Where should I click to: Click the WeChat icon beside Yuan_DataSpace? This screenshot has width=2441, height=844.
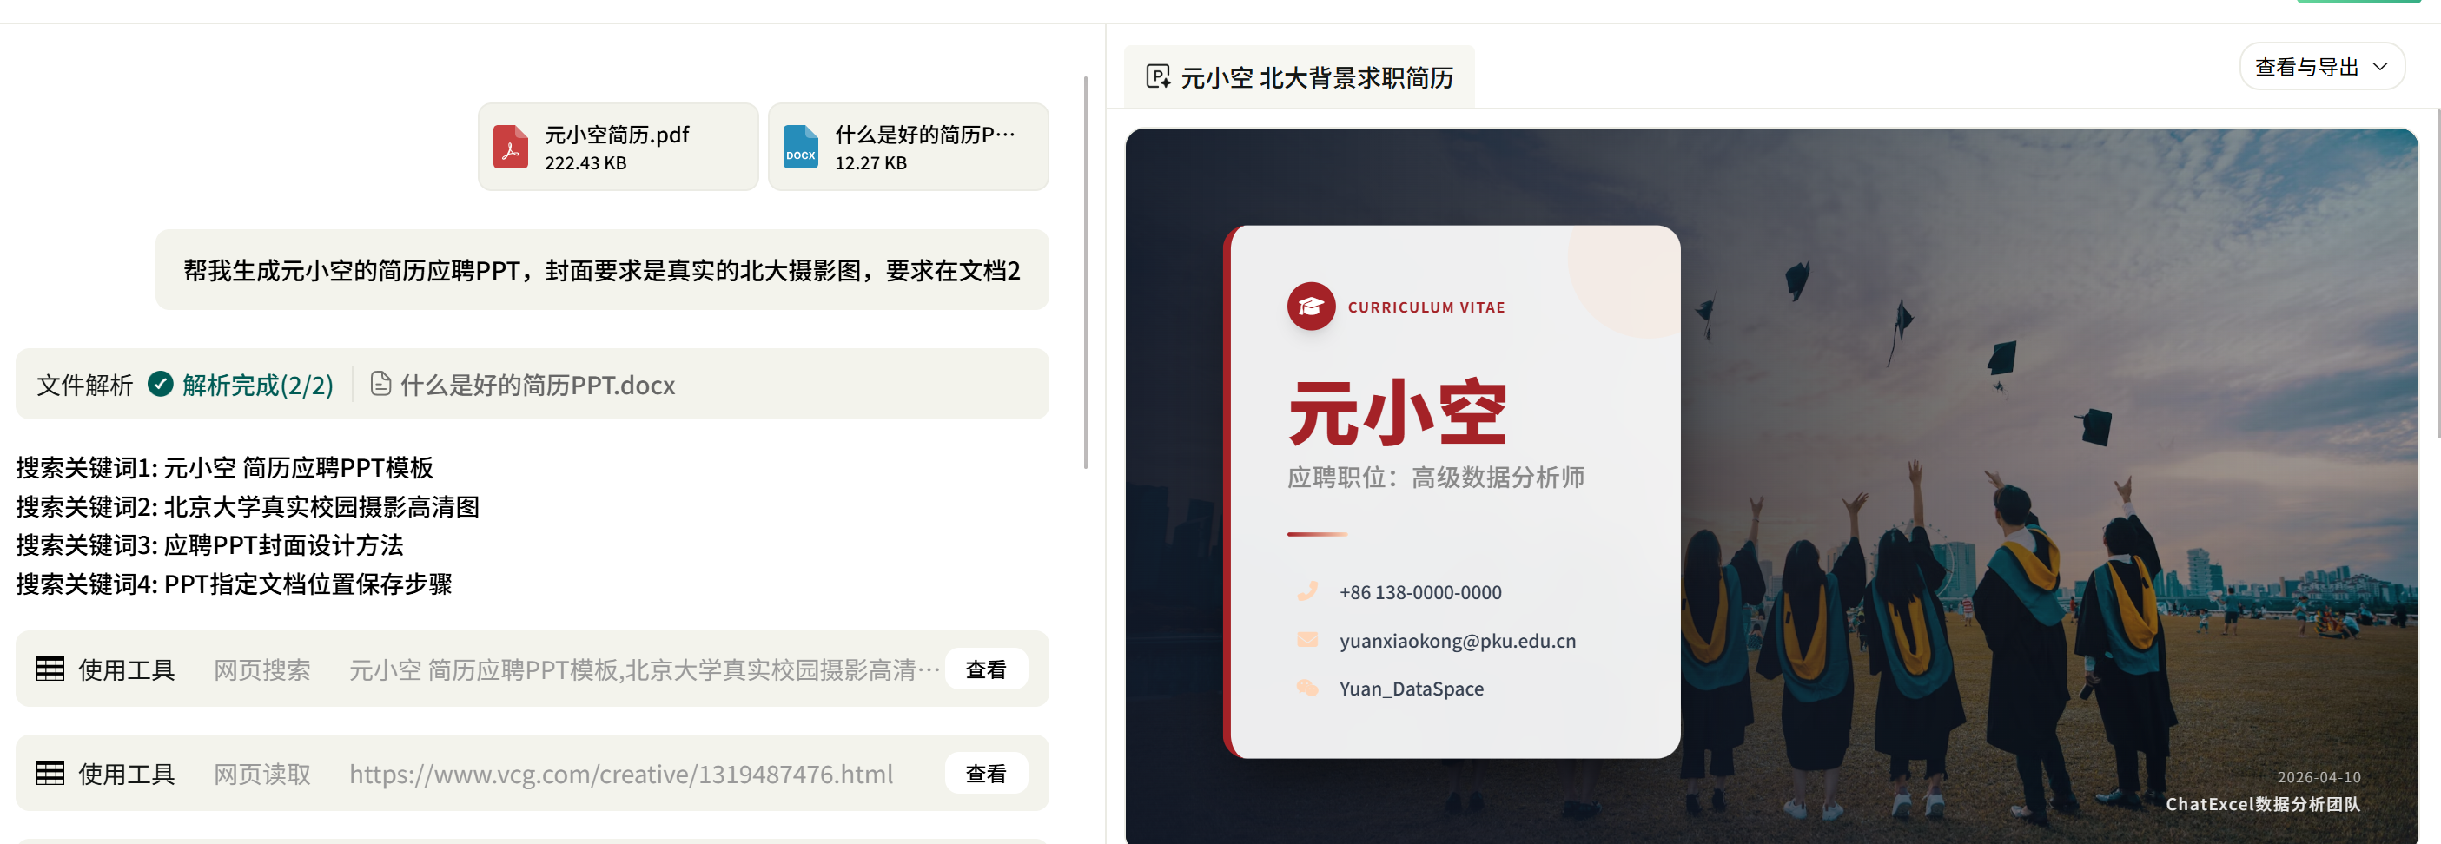[x=1308, y=688]
